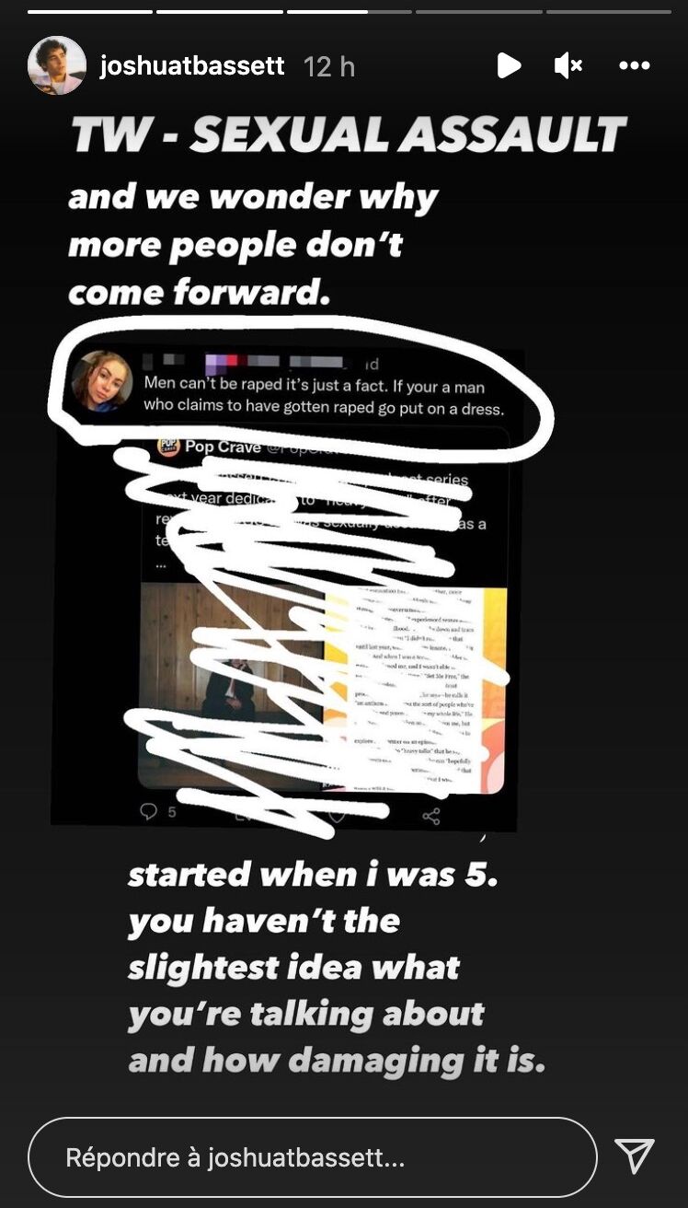Focus the Répondre à joshuatbassett reply field
Viewport: 688px width, 1208px height.
[313, 1157]
